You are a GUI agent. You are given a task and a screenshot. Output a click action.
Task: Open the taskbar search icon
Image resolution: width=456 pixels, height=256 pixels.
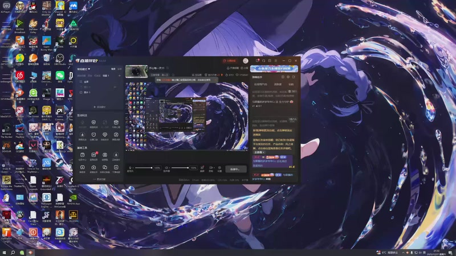[13, 253]
